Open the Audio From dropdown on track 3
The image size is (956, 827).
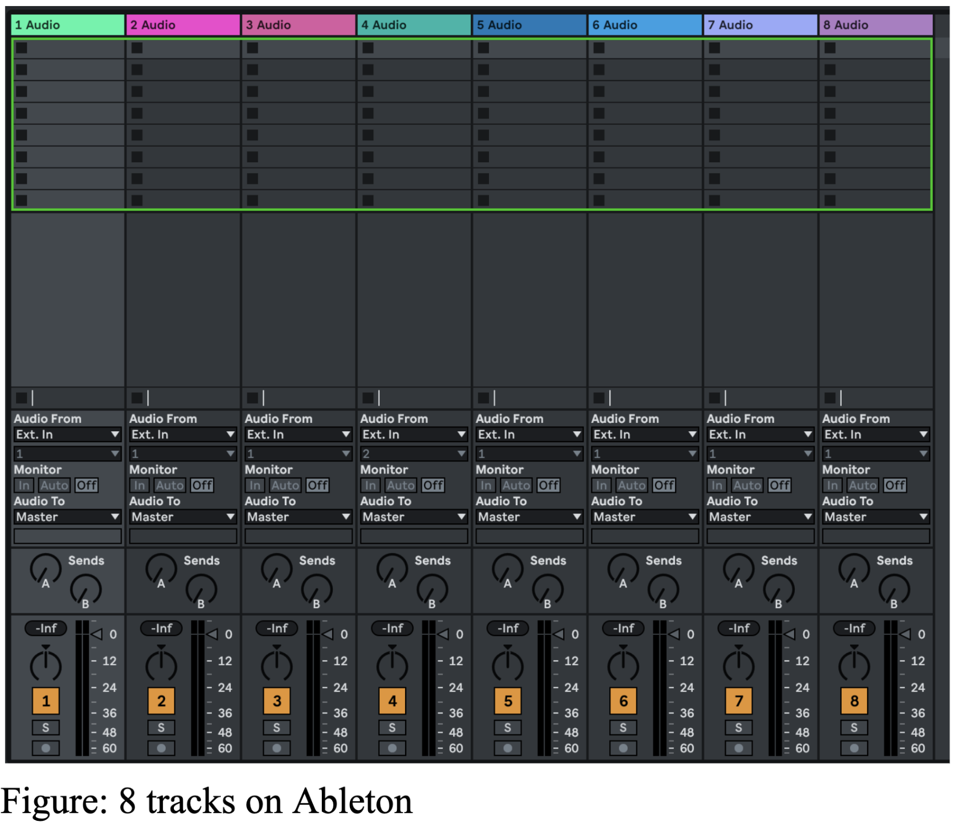tap(298, 434)
